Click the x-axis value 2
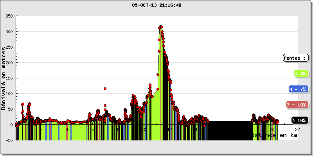The width and height of the screenshot is (313, 156). click(x=41, y=129)
